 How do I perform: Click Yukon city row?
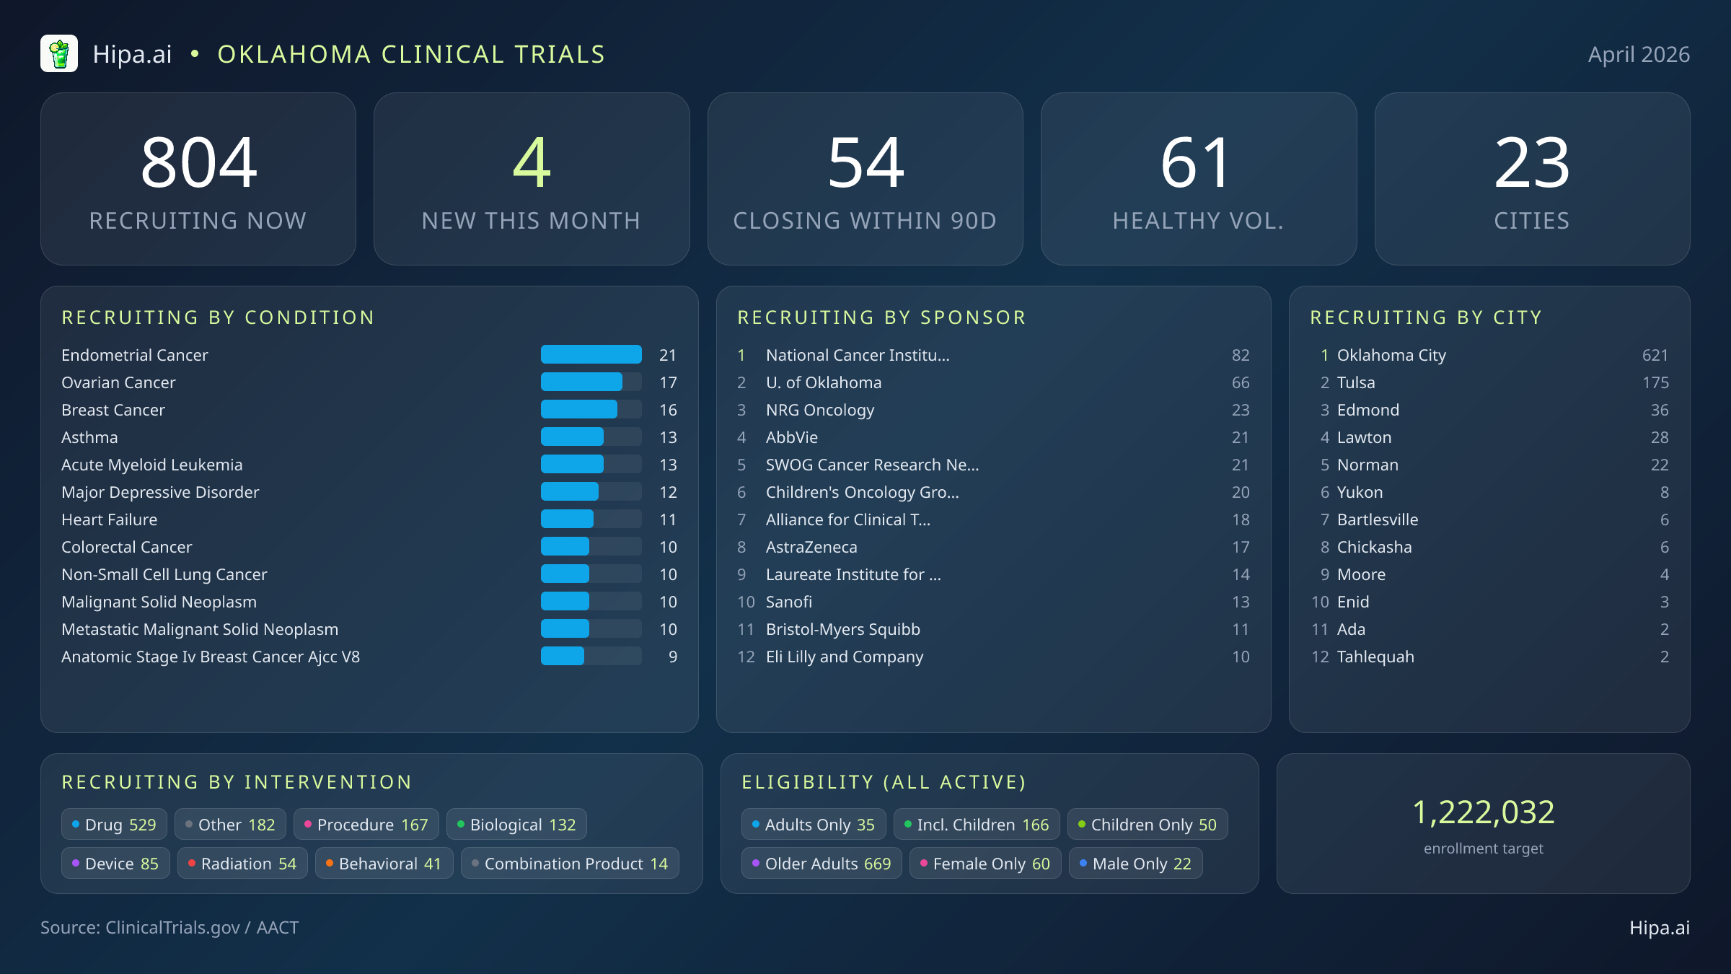pyautogui.click(x=1489, y=492)
